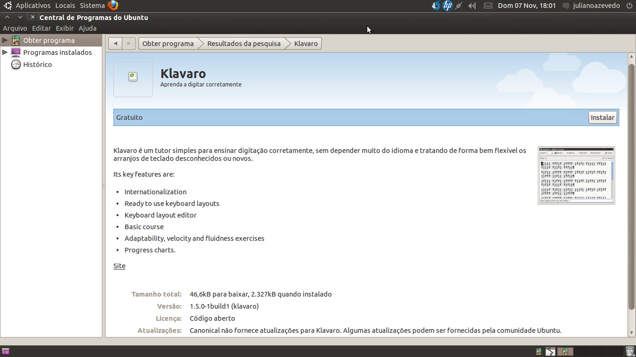Click the Histórico clock icon
The height and width of the screenshot is (357, 636).
(16, 65)
